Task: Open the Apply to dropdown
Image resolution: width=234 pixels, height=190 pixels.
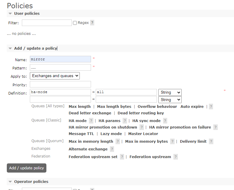Action: tap(55, 76)
